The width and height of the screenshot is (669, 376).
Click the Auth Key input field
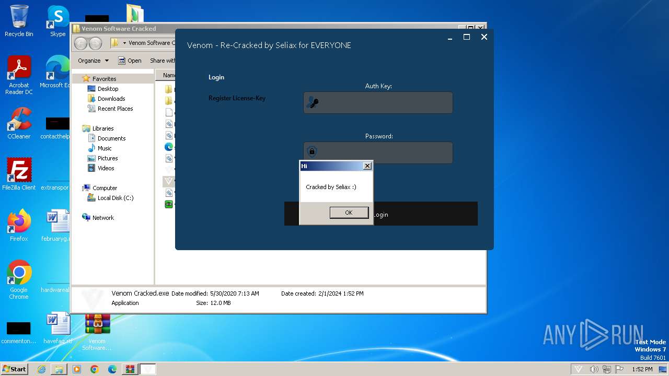click(x=378, y=103)
